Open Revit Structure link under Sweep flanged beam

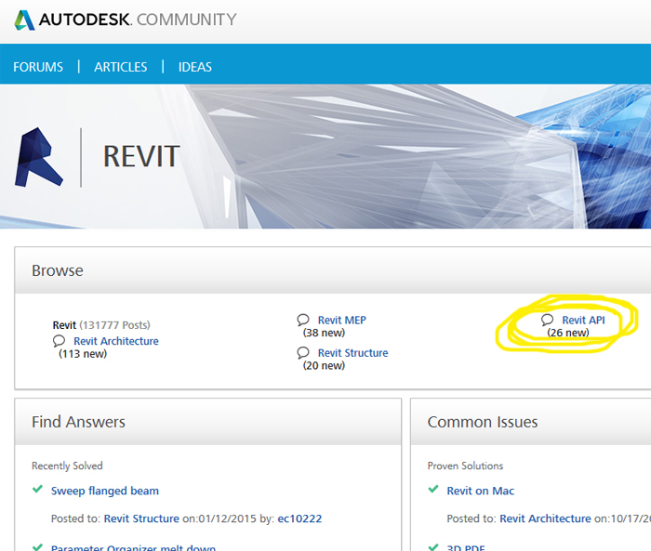(141, 518)
